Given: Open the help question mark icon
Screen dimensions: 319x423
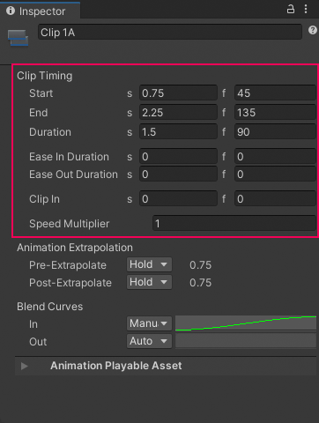Looking at the screenshot, I should 313,30.
